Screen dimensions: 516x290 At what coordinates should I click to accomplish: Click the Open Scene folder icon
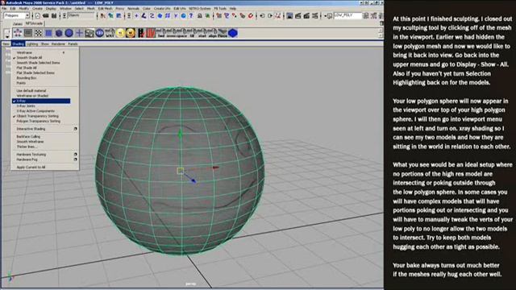pos(45,15)
